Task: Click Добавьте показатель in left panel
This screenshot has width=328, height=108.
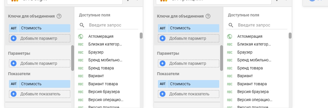Action: point(40,94)
